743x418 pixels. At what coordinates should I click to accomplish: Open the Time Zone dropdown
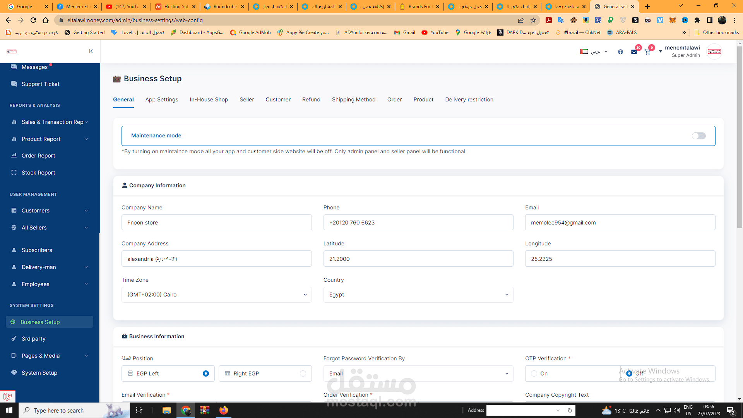pos(216,295)
